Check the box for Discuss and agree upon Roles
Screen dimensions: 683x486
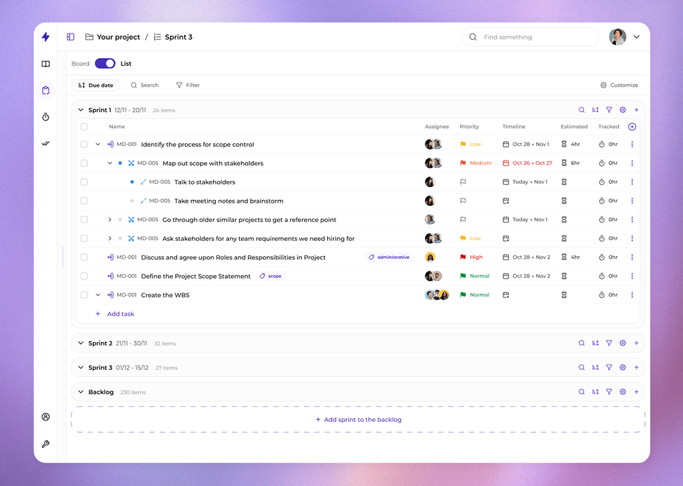84,257
